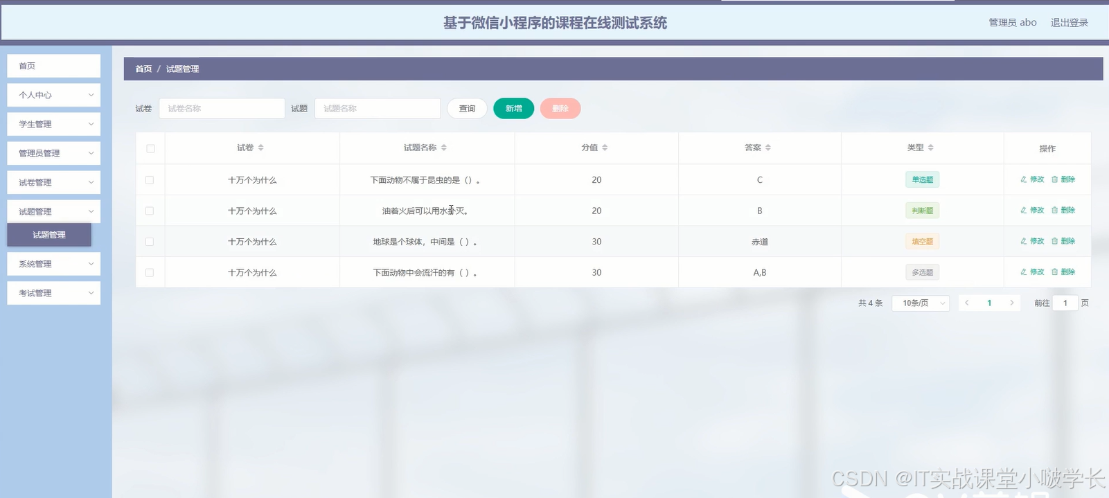Viewport: 1109px width, 498px height.
Task: Check the row for 地球是个球体
Action: pyautogui.click(x=150, y=242)
